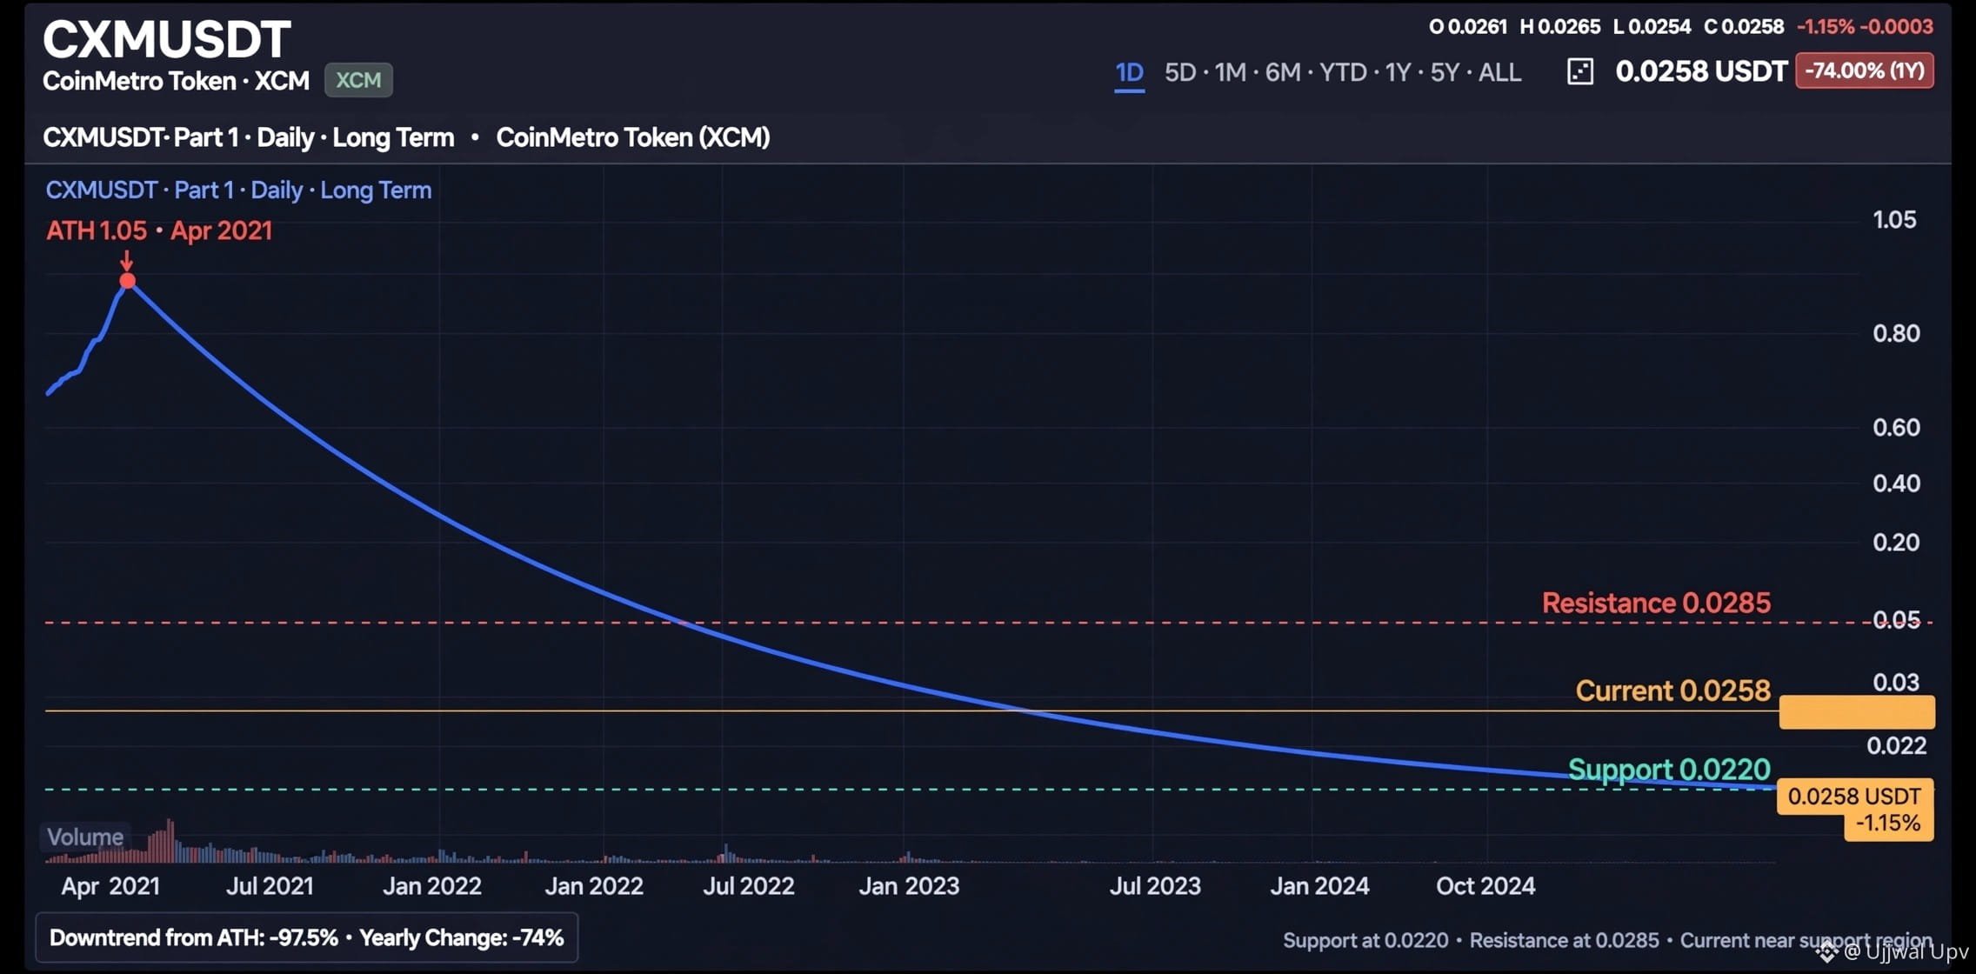Click the 0.80 price axis label
The height and width of the screenshot is (974, 1976).
[1896, 334]
